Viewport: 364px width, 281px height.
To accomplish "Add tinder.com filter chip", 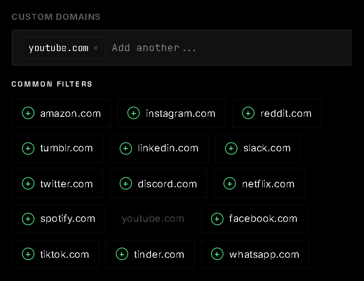I will (150, 254).
